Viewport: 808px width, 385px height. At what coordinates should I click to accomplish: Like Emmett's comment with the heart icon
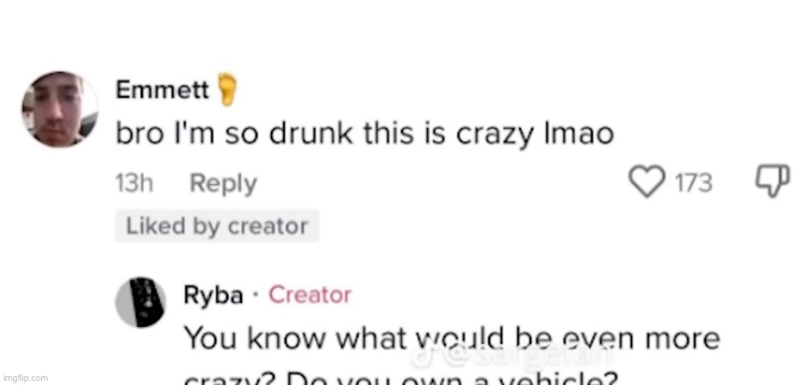click(x=645, y=183)
